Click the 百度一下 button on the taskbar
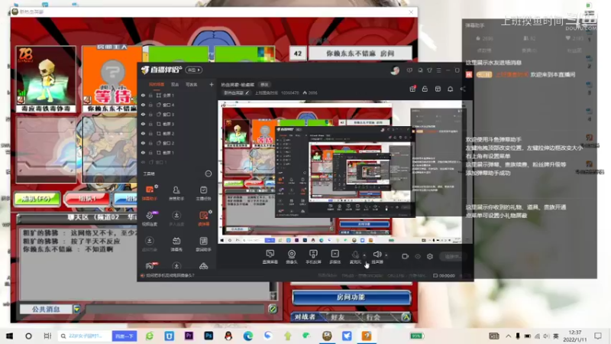This screenshot has height=344, width=611. (x=124, y=336)
